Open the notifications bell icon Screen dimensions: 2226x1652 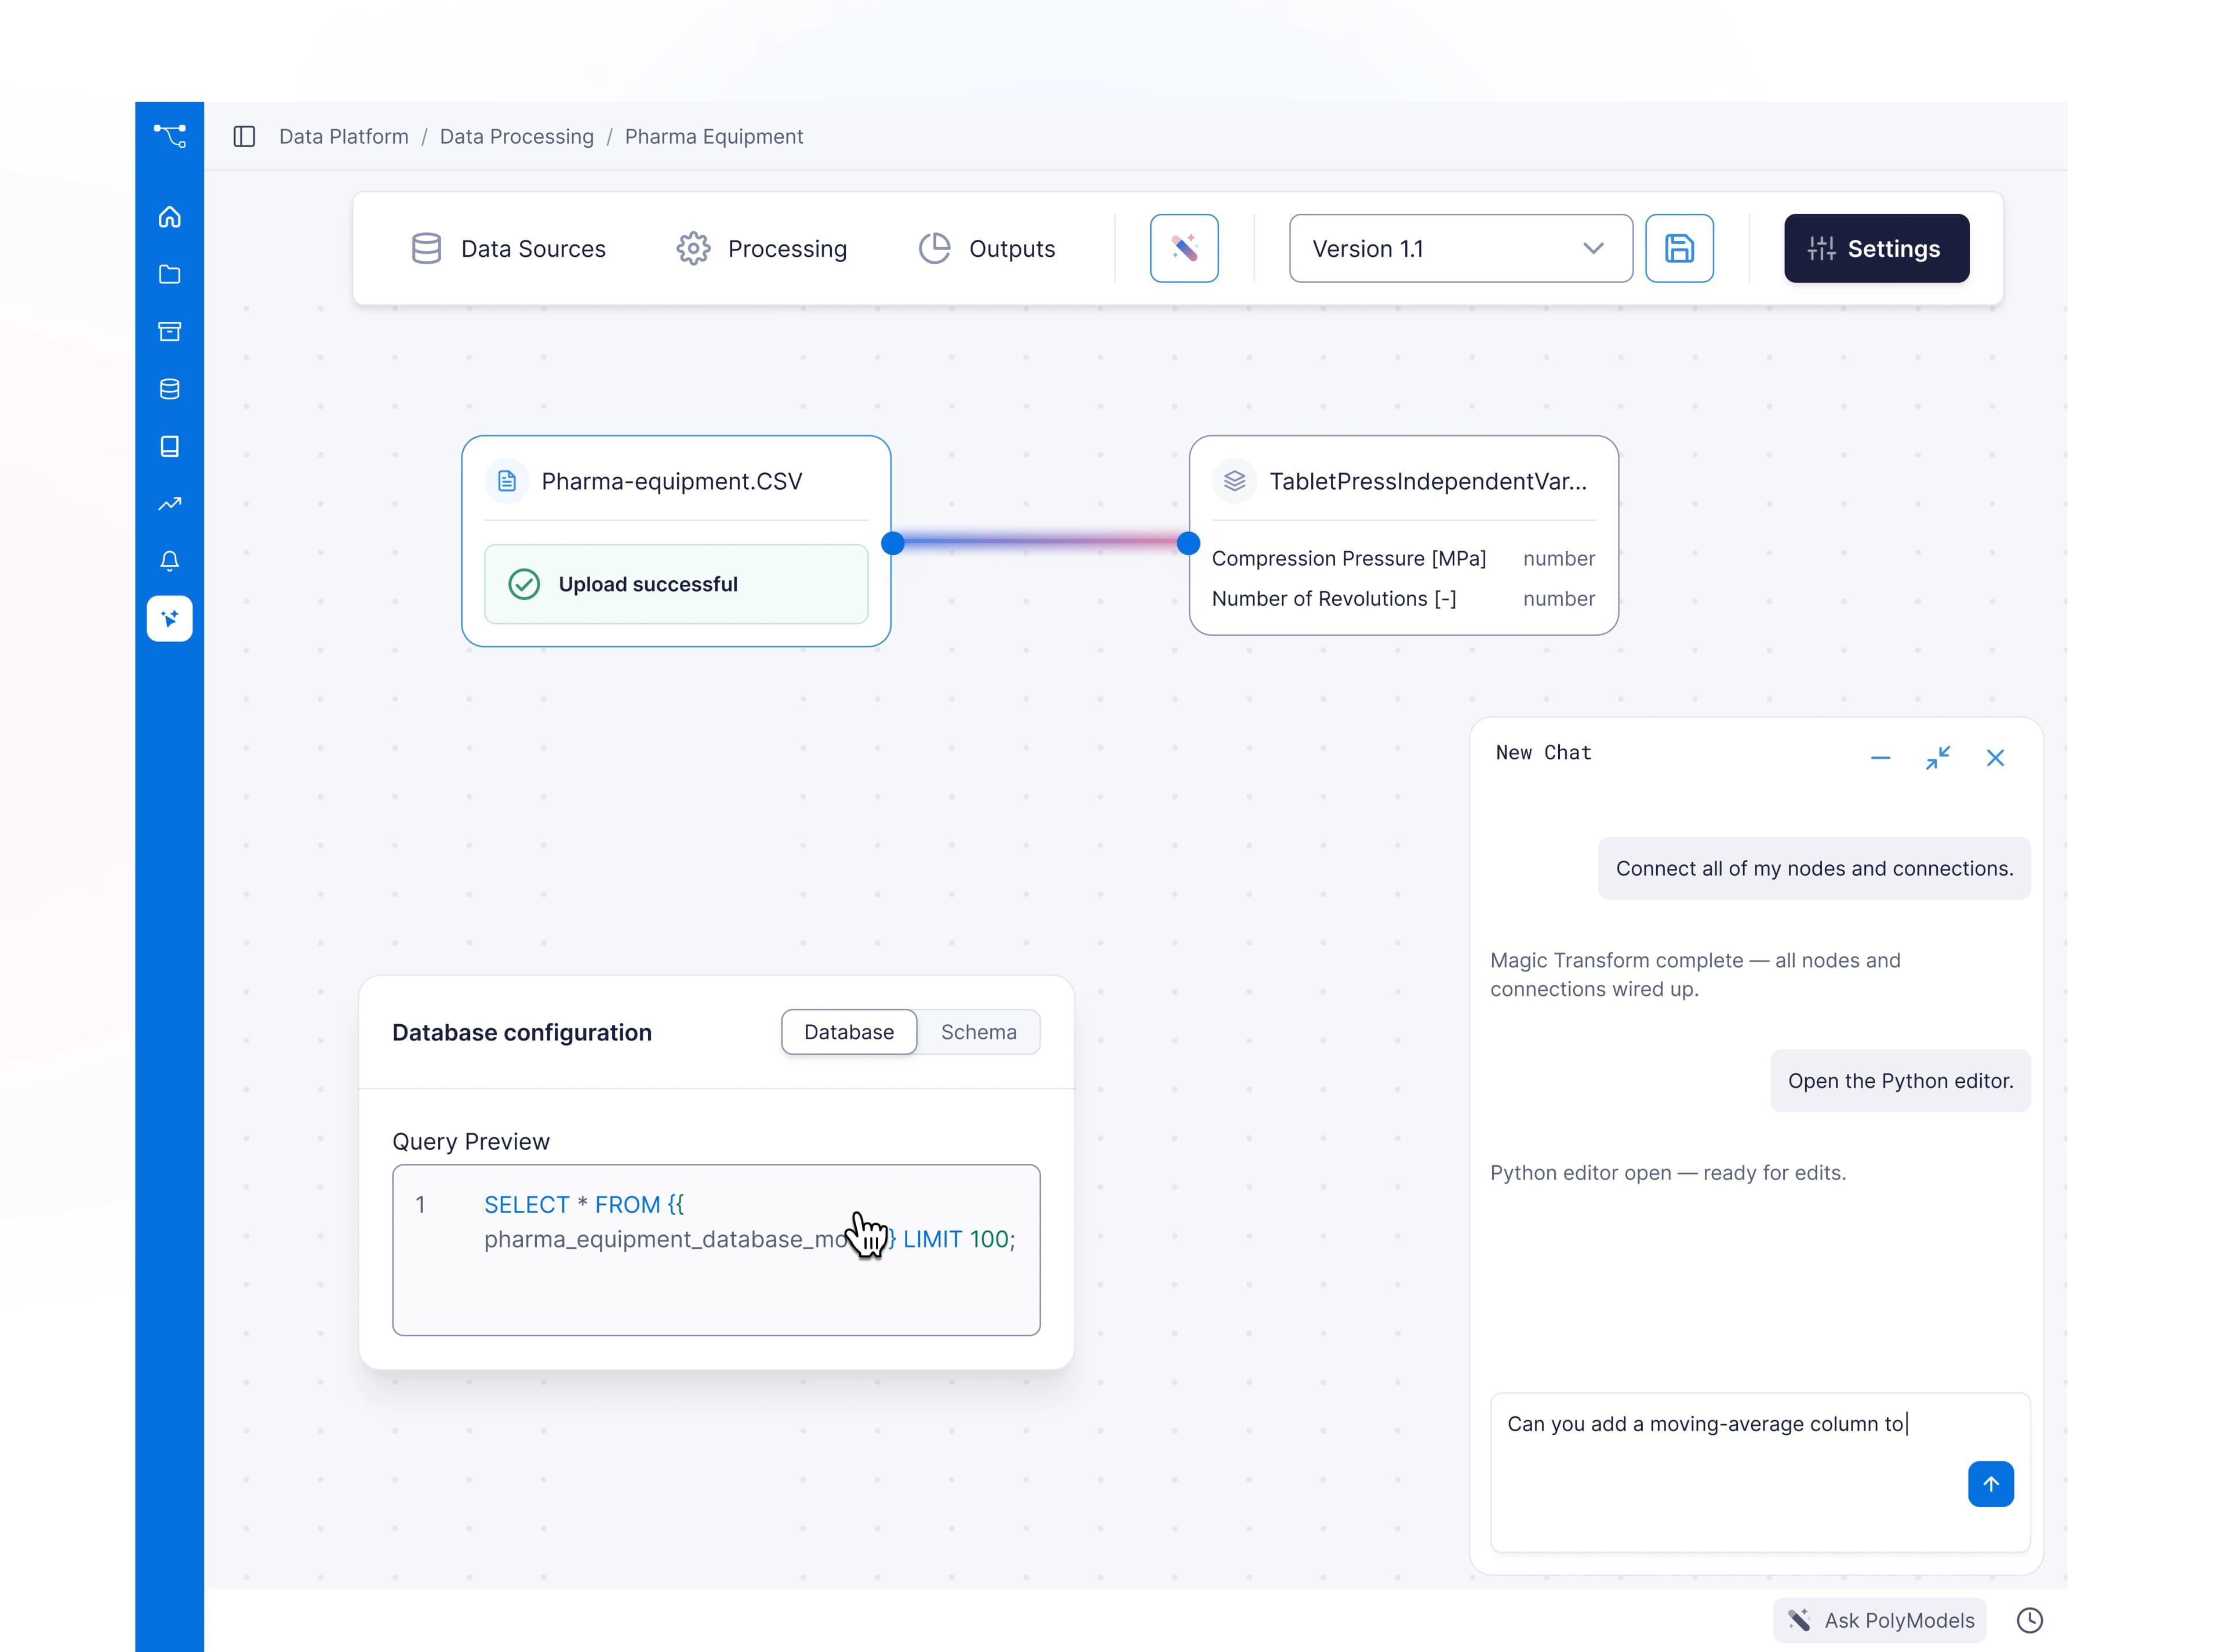point(169,561)
